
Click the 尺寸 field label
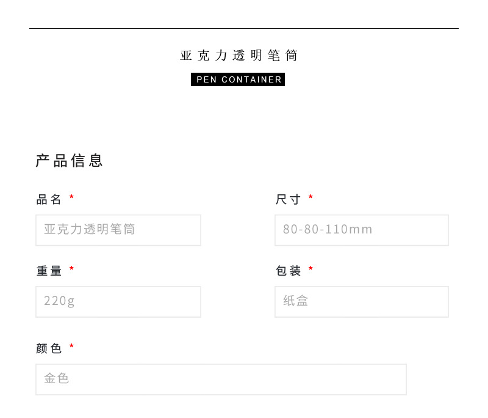point(288,199)
